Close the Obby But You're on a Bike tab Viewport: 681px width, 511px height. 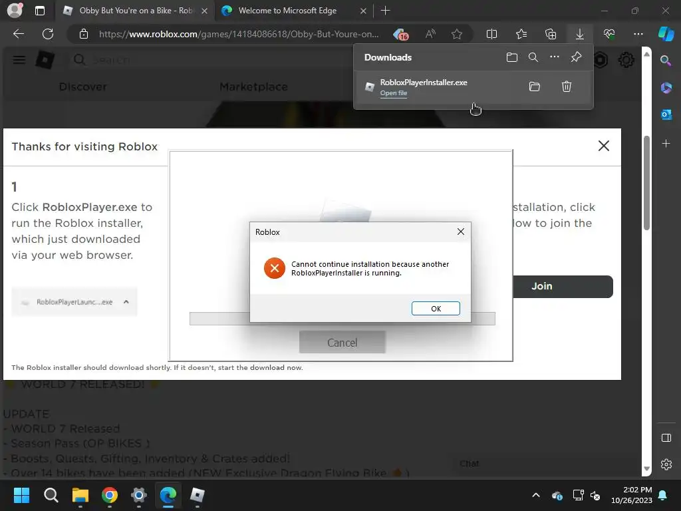205,11
